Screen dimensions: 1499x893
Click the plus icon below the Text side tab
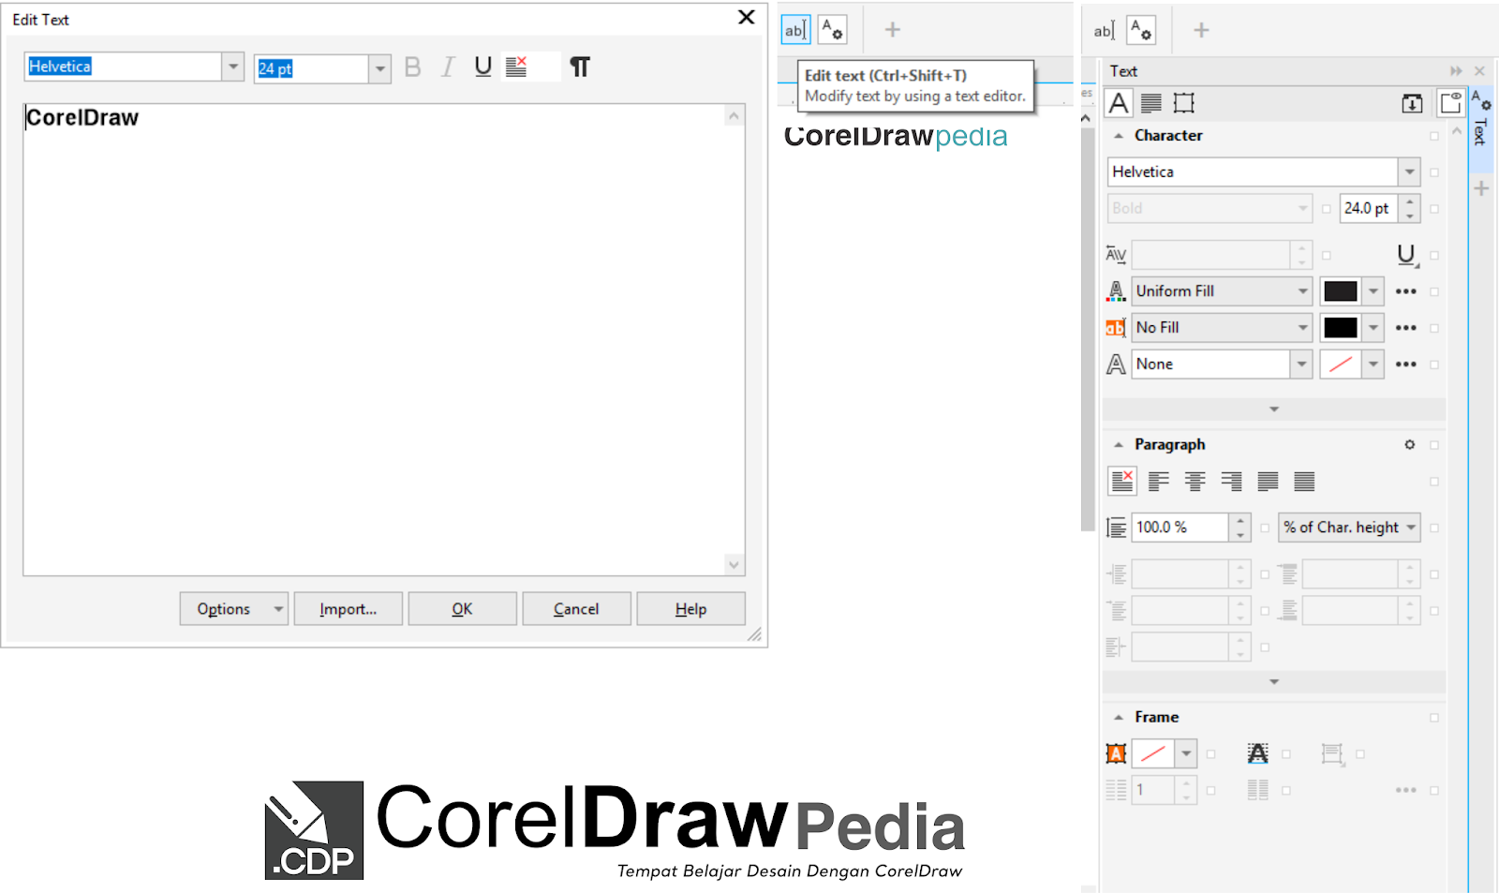tap(1481, 188)
